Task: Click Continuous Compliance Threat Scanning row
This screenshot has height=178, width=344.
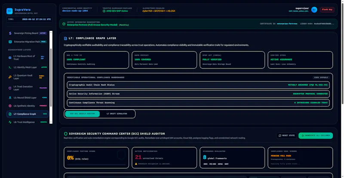Action: (x=198, y=103)
